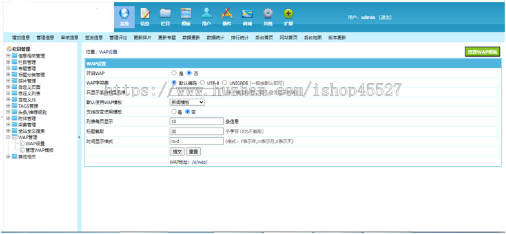Open 更新碎片 in the menu bar
Viewport: 506px width, 234px height.
(x=142, y=37)
